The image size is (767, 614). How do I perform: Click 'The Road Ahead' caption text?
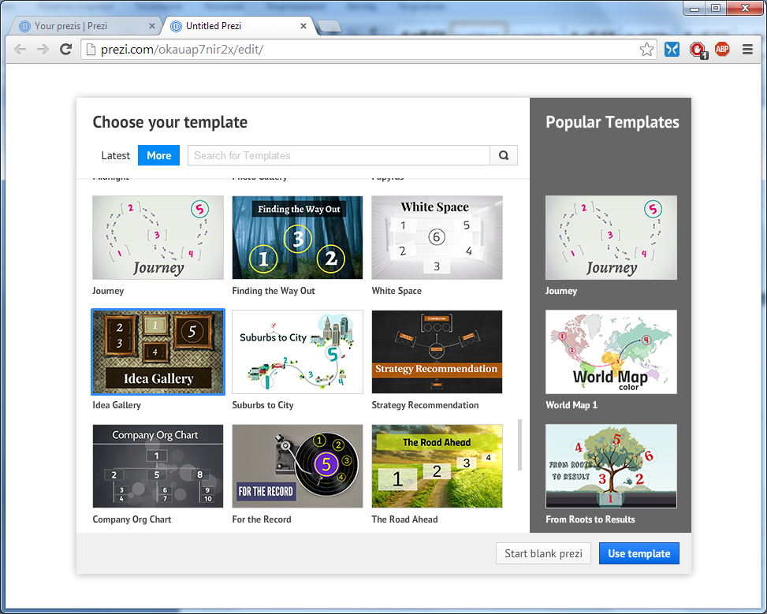pyautogui.click(x=404, y=519)
